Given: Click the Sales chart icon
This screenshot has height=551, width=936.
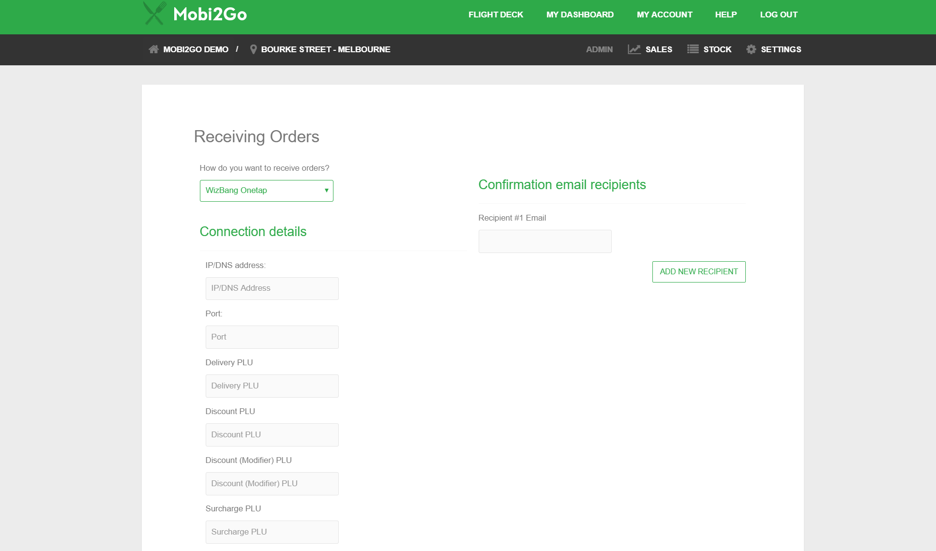Looking at the screenshot, I should (634, 49).
